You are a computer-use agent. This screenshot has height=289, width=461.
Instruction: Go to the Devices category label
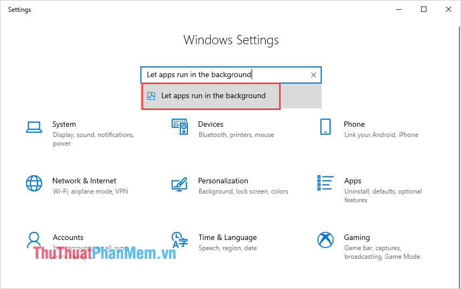tap(211, 124)
